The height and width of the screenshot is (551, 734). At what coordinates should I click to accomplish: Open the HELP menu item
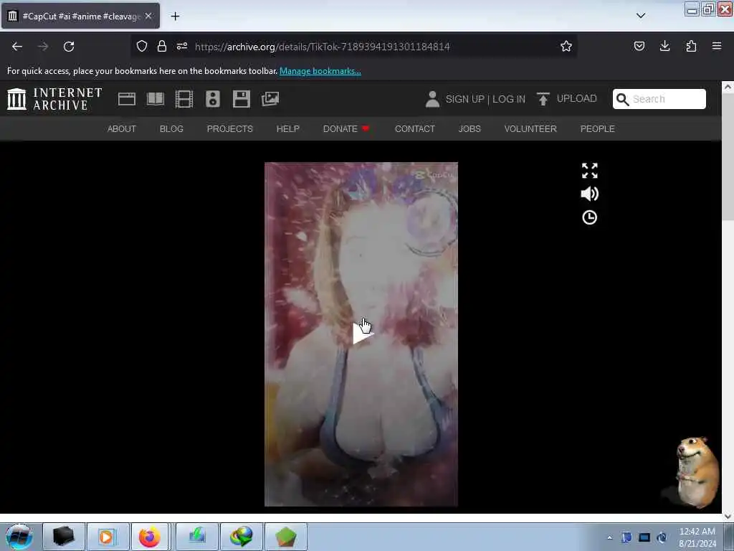288,129
